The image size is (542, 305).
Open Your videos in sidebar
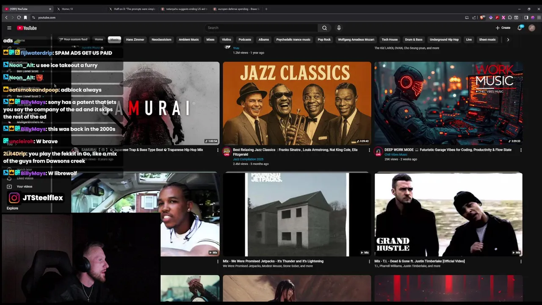tap(24, 187)
